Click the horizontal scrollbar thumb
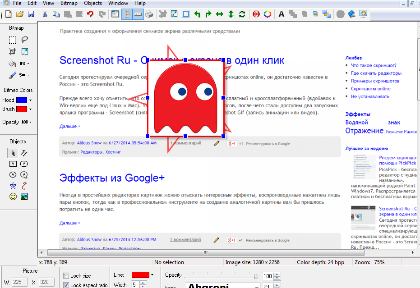Viewport: 420px width, 288px height. click(x=205, y=252)
